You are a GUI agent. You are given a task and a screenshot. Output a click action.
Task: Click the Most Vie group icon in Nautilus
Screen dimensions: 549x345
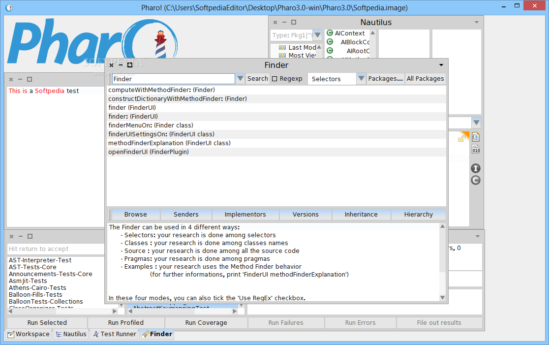tap(282, 55)
